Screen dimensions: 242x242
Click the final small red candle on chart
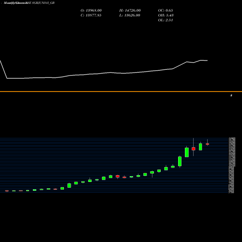click(x=208, y=144)
